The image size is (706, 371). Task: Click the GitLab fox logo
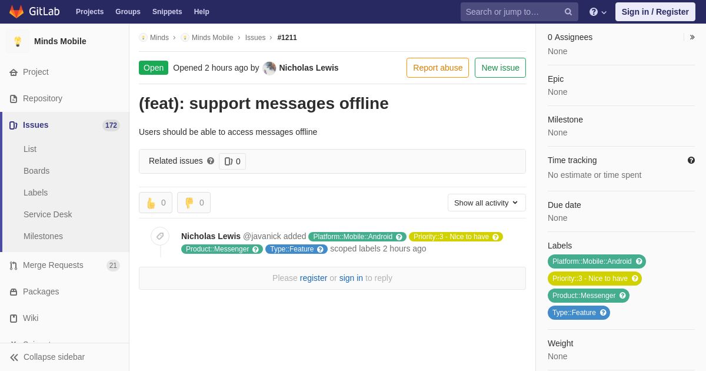[16, 12]
